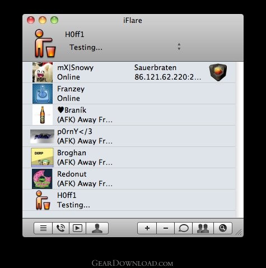Click the Testing... status text in header
This screenshot has height=268, width=266.
86,47
